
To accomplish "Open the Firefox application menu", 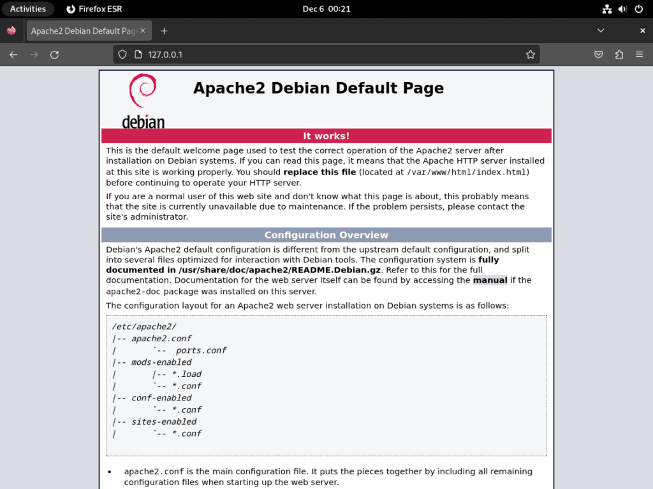I will pos(640,55).
